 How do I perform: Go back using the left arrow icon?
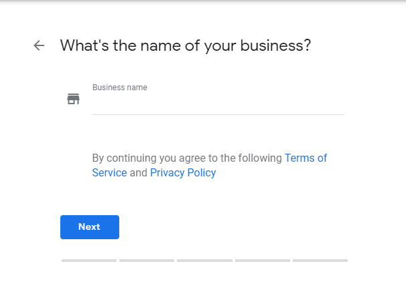39,45
